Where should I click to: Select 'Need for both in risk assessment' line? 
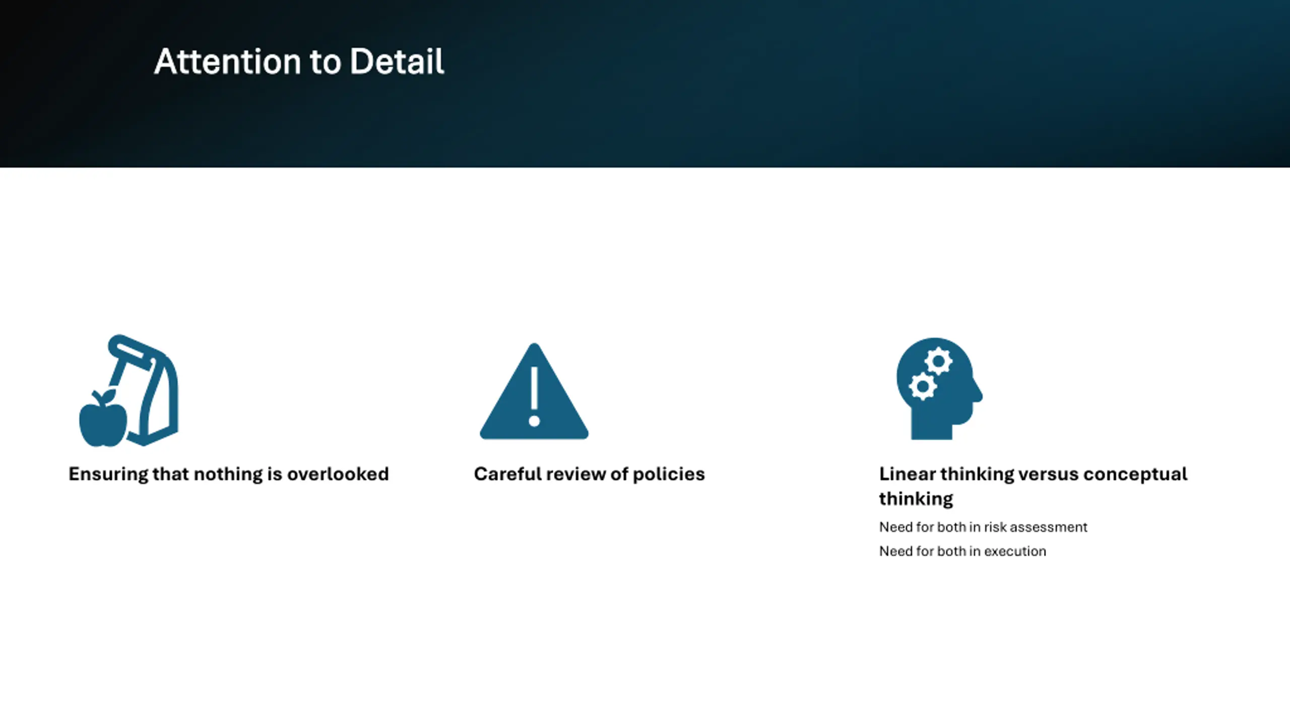(983, 527)
